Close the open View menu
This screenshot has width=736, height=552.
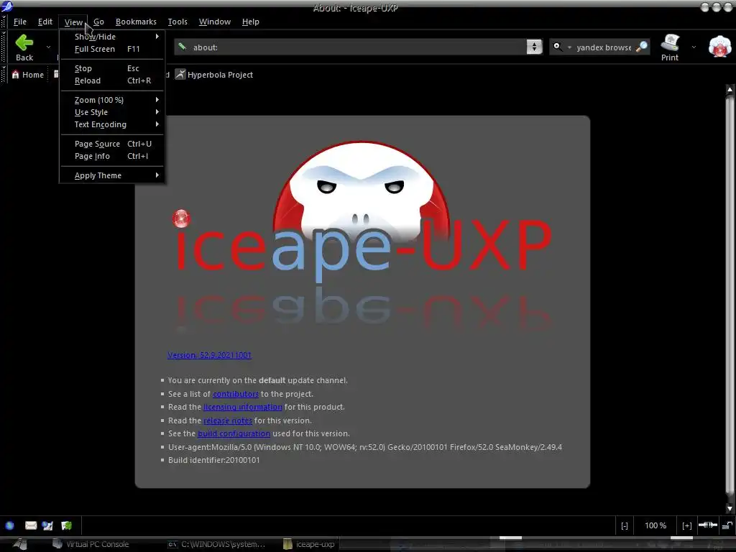tap(73, 22)
